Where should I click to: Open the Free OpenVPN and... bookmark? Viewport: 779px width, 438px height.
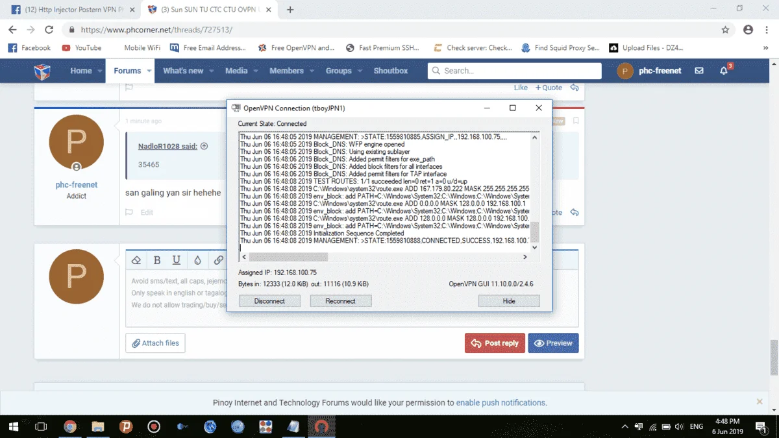point(297,47)
